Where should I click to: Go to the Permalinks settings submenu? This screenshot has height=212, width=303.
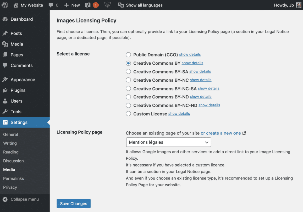[13, 178]
